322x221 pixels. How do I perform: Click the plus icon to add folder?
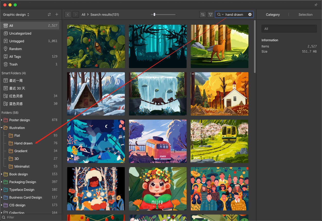point(57,15)
